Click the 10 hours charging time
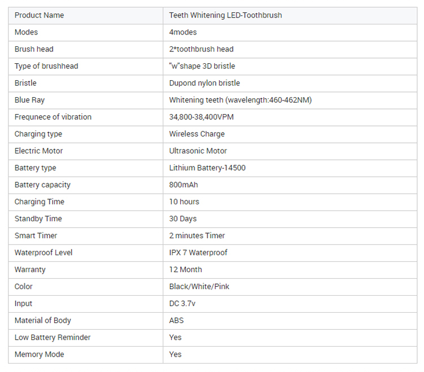424x372 pixels. tap(184, 202)
